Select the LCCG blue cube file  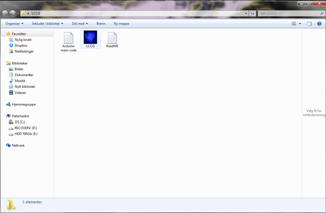point(90,39)
